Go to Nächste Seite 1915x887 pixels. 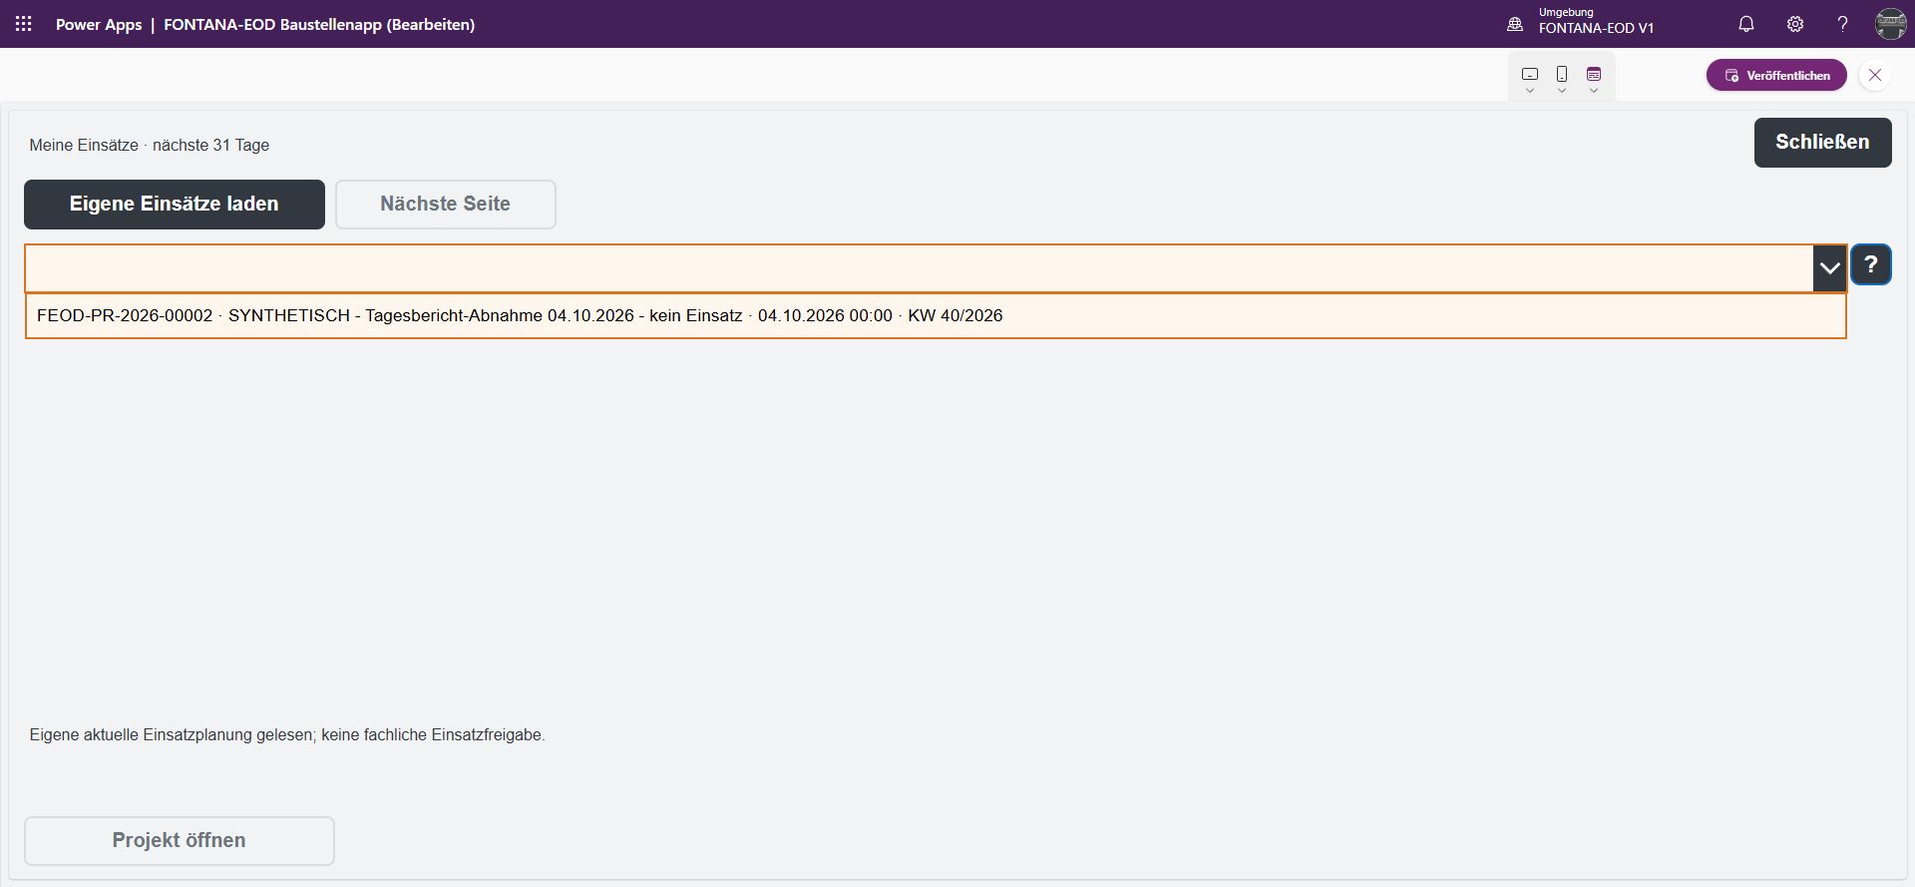445,205
